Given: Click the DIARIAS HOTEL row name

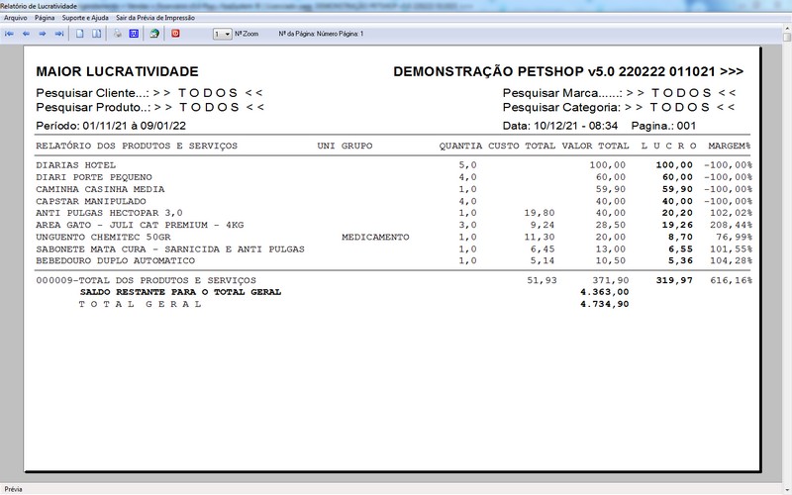Looking at the screenshot, I should click(x=76, y=165).
